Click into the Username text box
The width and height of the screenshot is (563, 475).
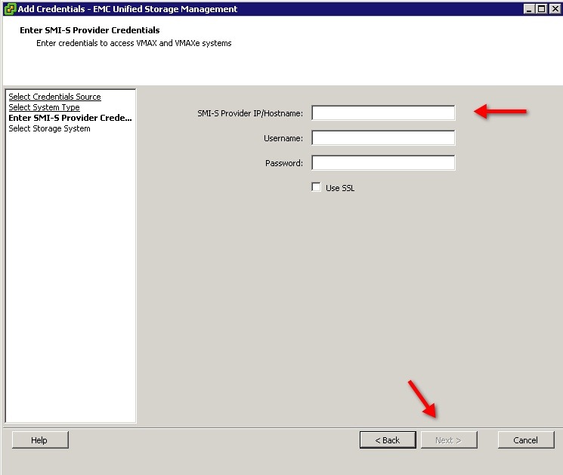pos(383,138)
